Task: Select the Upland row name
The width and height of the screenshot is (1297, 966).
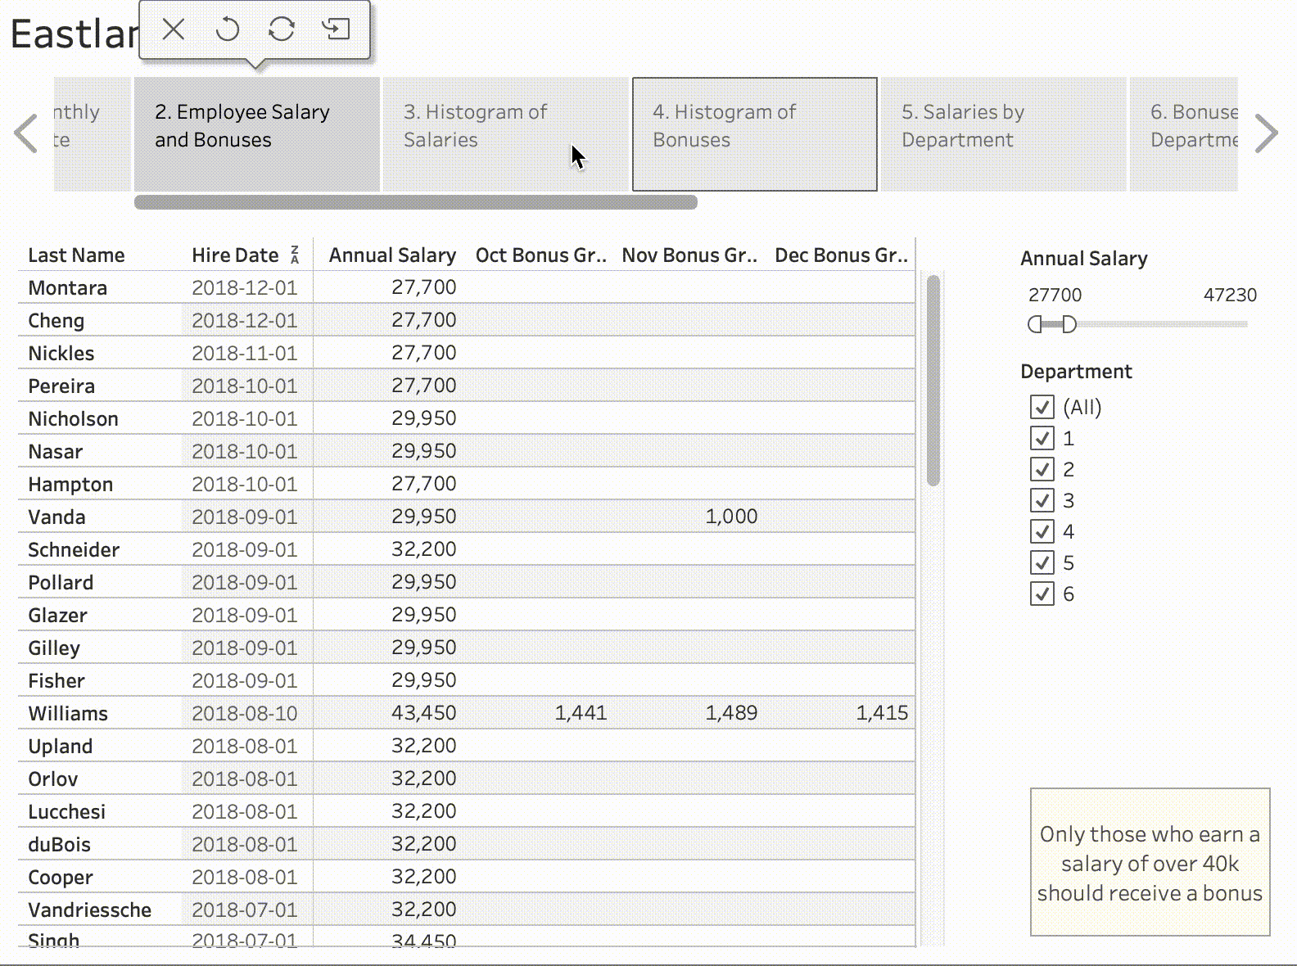Action: (60, 747)
